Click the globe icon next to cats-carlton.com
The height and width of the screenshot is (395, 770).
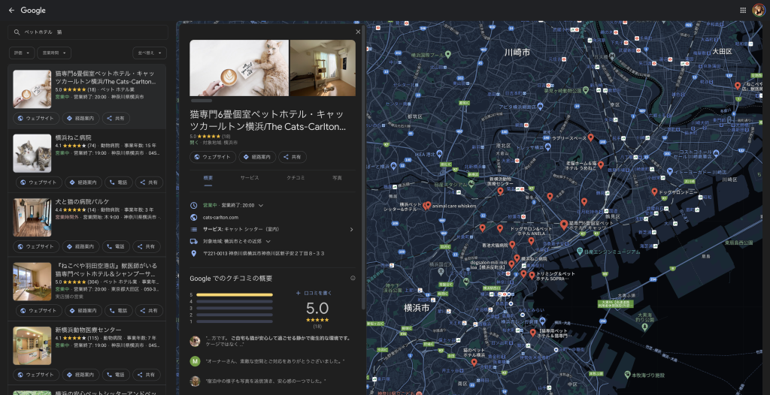pos(193,217)
